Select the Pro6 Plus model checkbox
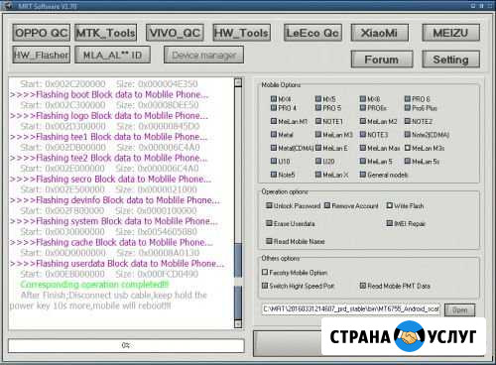Image resolution: width=496 pixels, height=365 pixels. click(408, 108)
